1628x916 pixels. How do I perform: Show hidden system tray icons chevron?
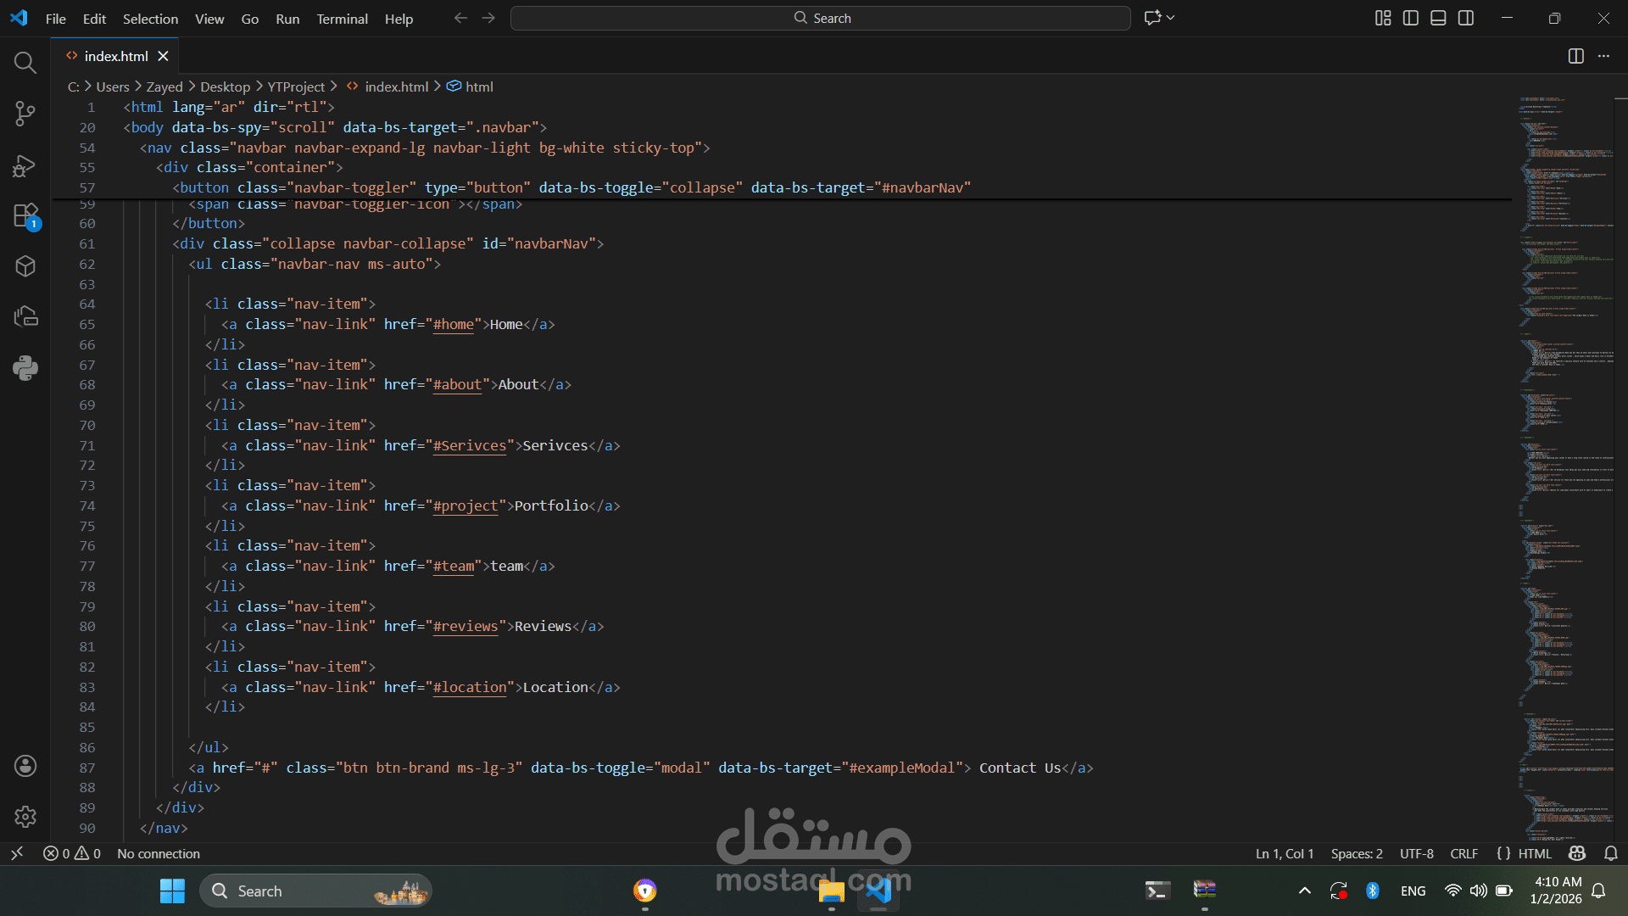[1305, 891]
